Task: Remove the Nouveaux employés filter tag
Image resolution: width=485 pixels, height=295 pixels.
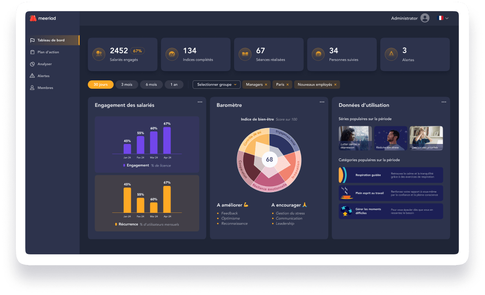Action: point(335,84)
